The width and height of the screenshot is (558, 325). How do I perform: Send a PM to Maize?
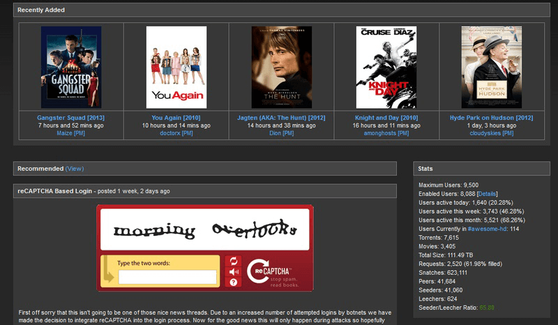point(80,133)
